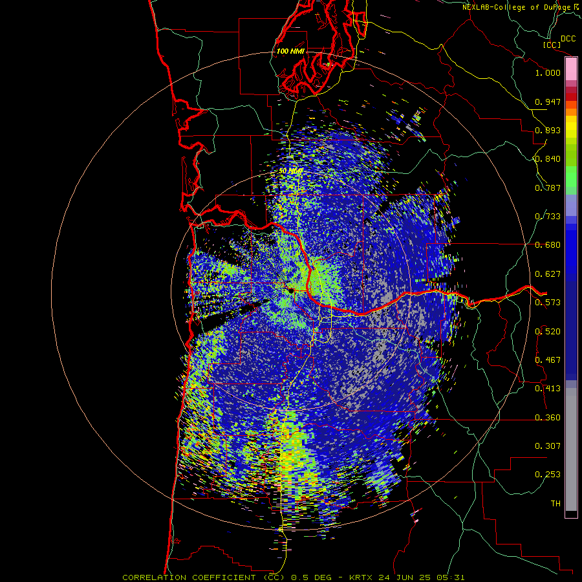Select the 0.413 legend value
The image size is (582, 582).
click(548, 389)
